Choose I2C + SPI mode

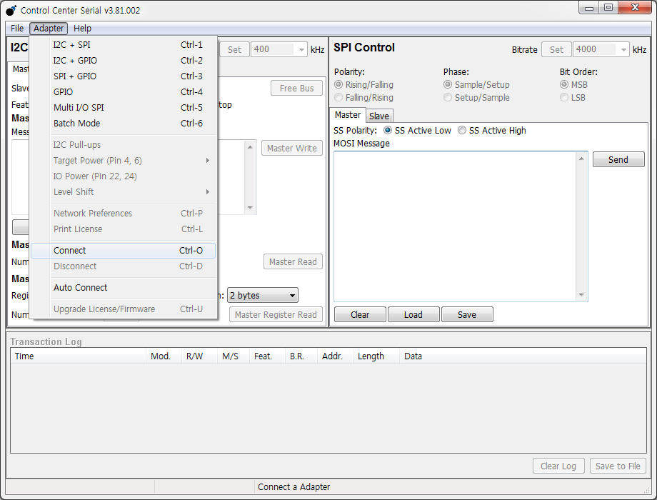pyautogui.click(x=123, y=45)
